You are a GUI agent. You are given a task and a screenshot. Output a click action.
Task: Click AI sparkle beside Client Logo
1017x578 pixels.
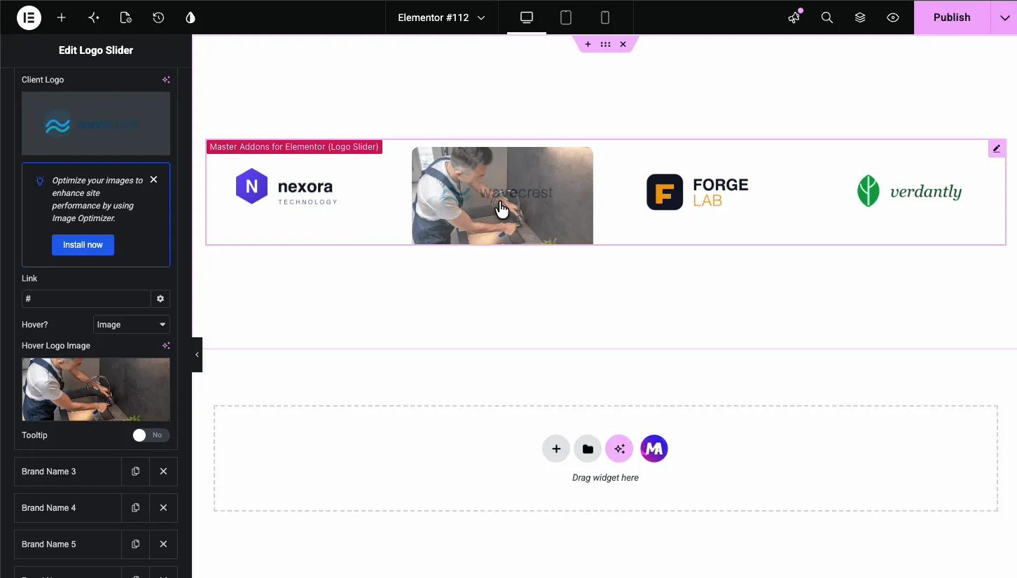point(166,80)
